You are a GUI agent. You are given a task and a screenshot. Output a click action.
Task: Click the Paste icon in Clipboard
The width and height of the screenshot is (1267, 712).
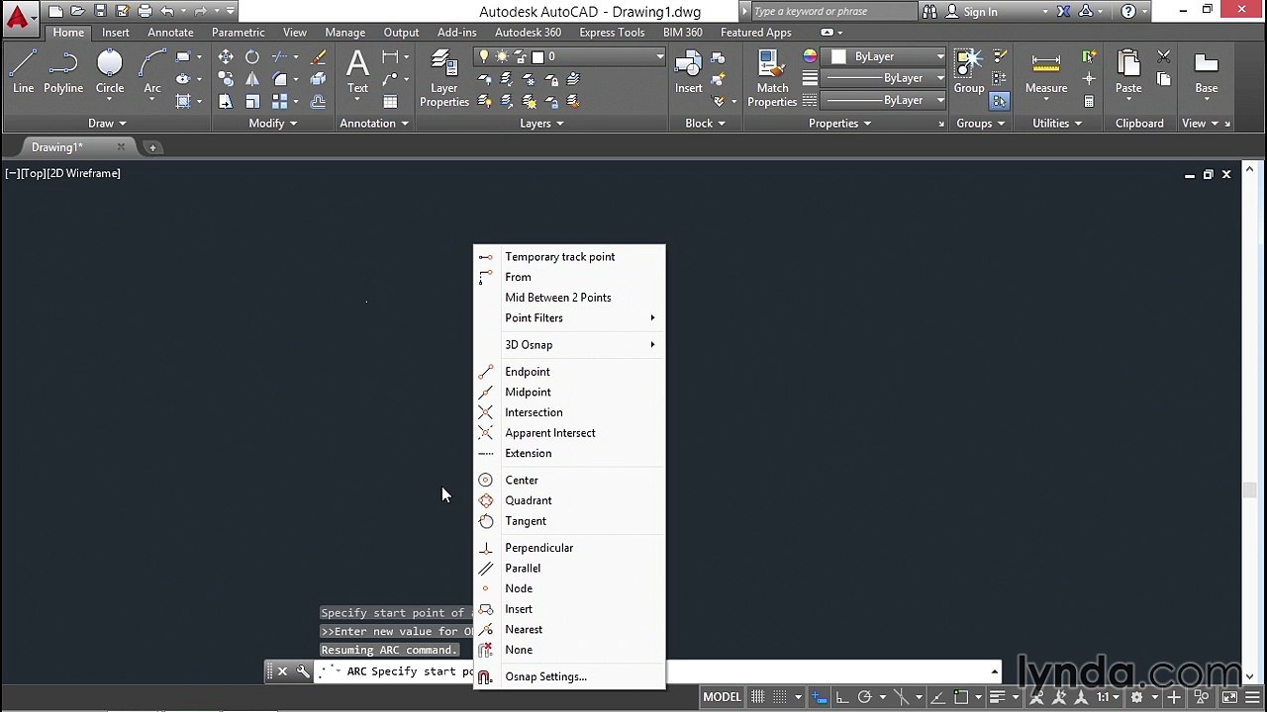[1128, 72]
